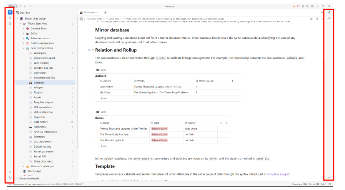Open the Mobile App notebook item
The image size is (345, 190).
34,171
